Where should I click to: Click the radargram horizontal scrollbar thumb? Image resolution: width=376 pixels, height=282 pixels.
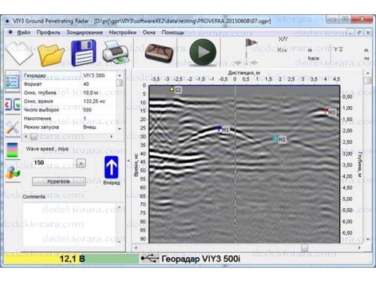(304, 248)
